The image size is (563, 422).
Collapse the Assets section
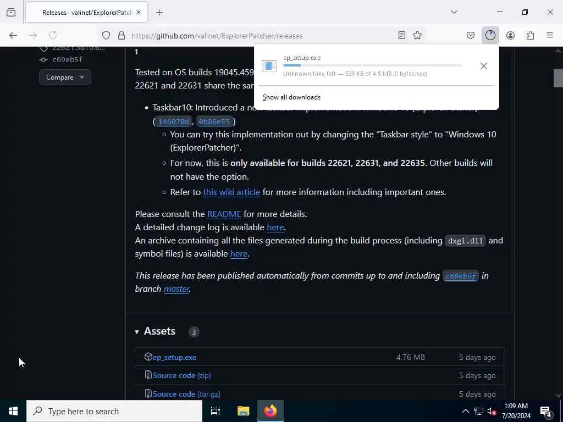point(137,331)
